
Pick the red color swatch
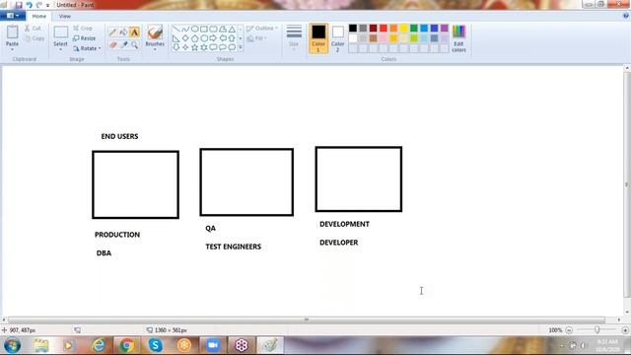(384, 29)
